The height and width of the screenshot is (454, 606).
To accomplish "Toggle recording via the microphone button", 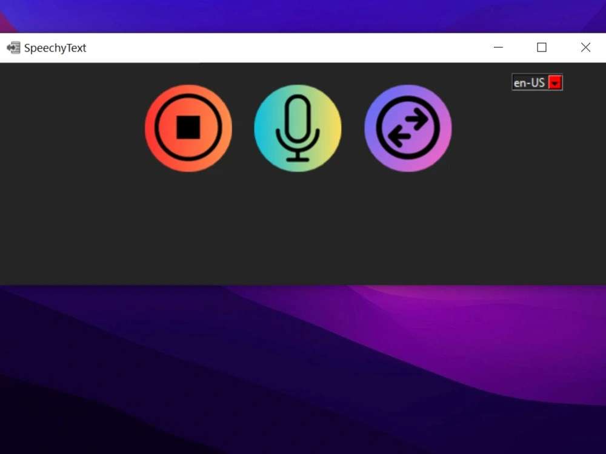I will click(298, 128).
